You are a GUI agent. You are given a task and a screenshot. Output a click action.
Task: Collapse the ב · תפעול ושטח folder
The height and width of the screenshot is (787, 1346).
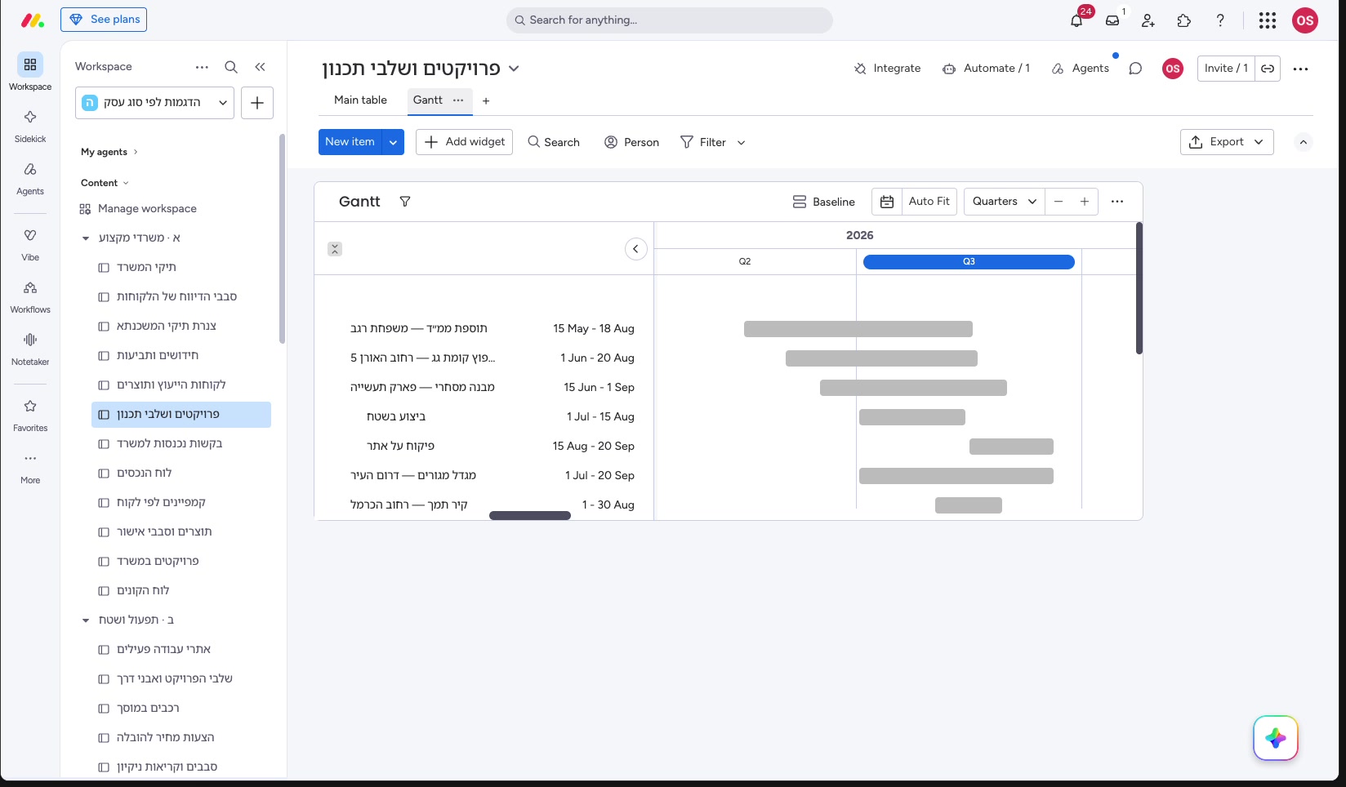[x=86, y=620]
